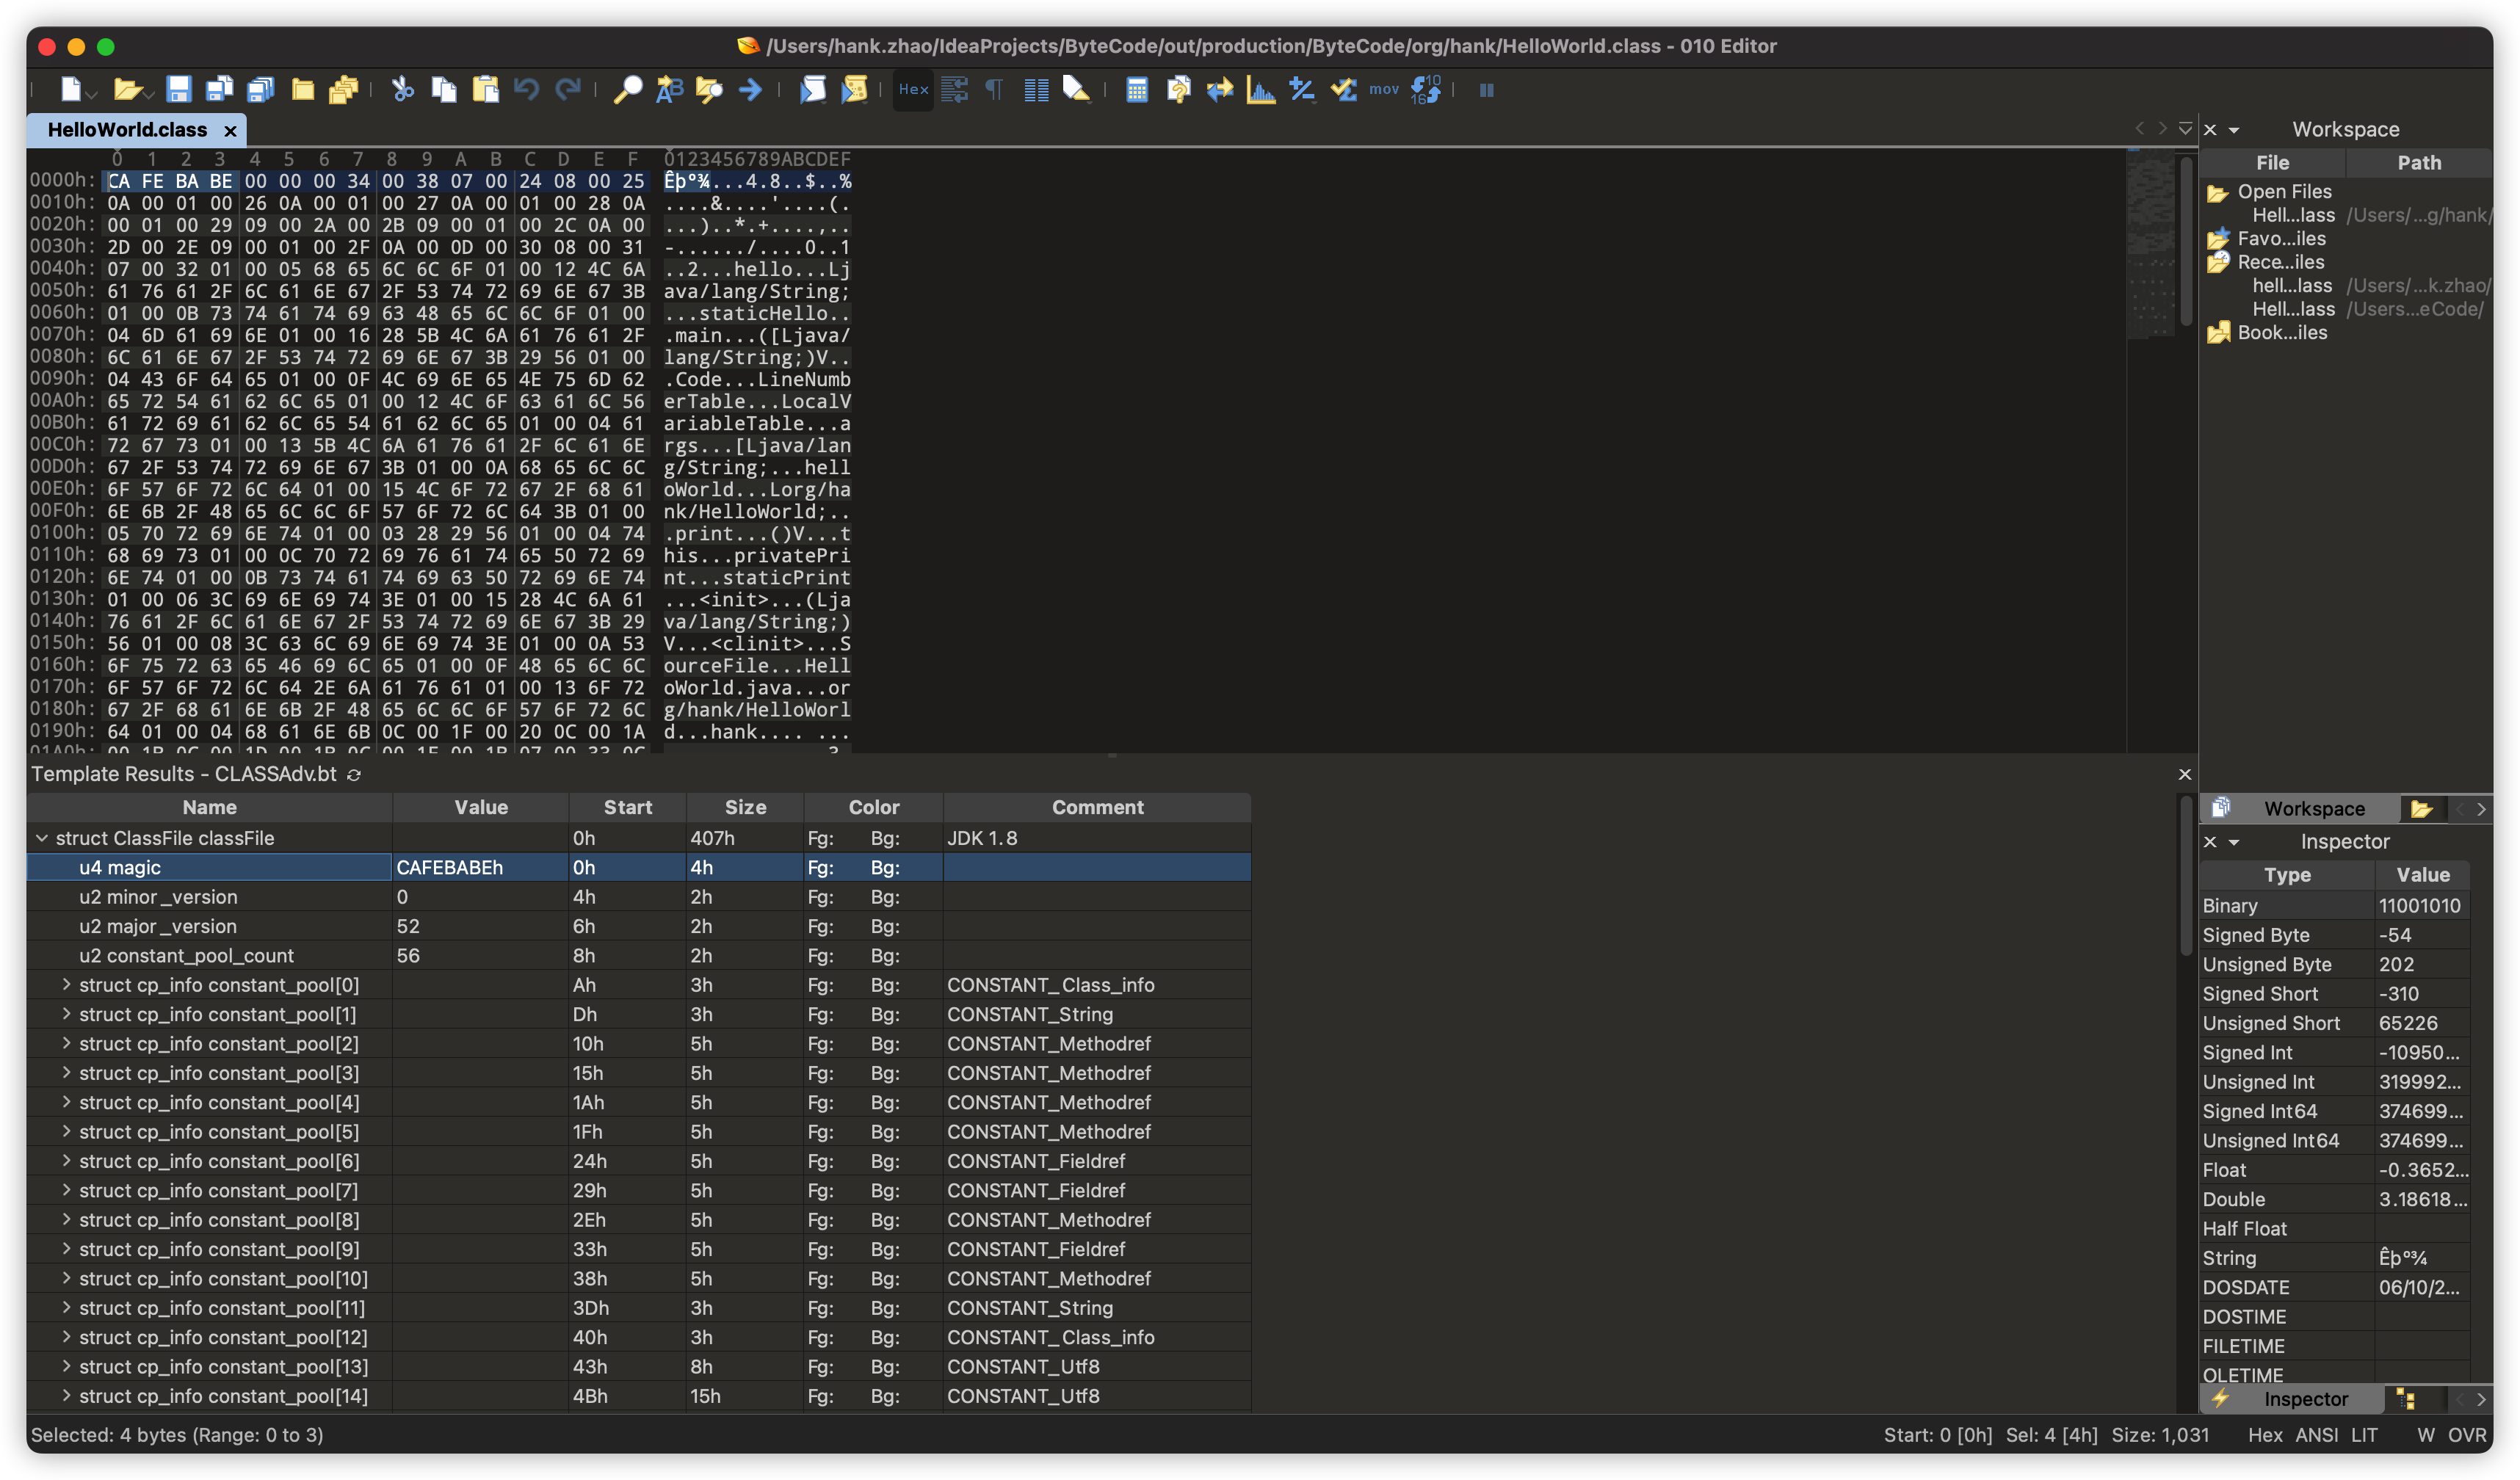Screen dimensions: 2520x1480
Task: Toggle OVR insert mode in status bar
Action: [2466, 1435]
